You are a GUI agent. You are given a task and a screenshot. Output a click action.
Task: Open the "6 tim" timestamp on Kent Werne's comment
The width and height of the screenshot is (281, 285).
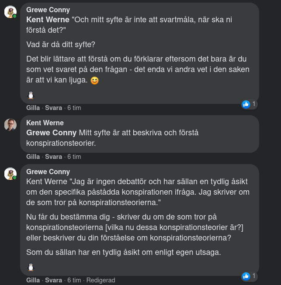click(74, 157)
